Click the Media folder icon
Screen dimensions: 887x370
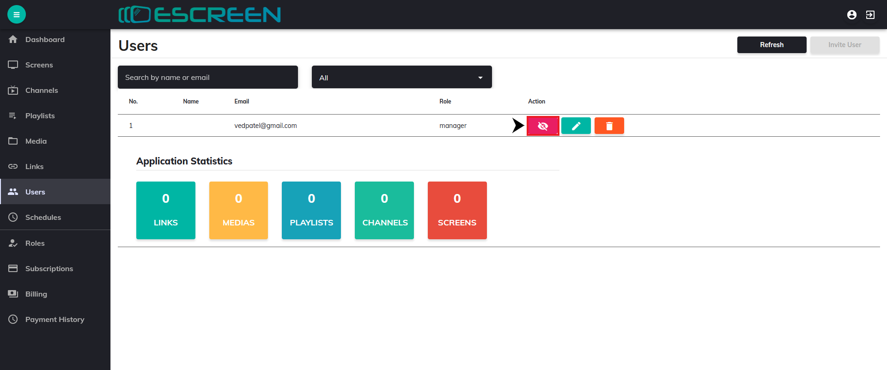click(13, 141)
